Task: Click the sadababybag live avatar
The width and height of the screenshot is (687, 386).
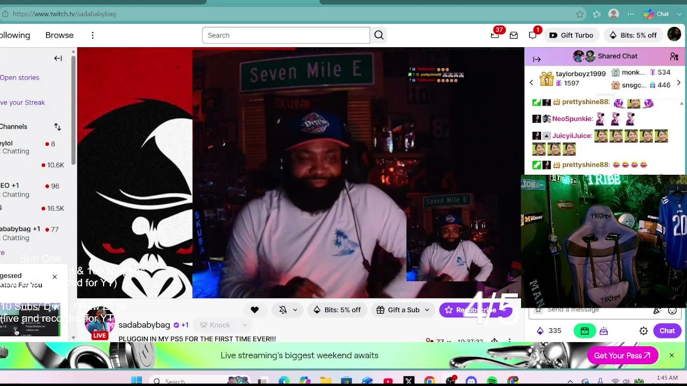Action: 100,323
